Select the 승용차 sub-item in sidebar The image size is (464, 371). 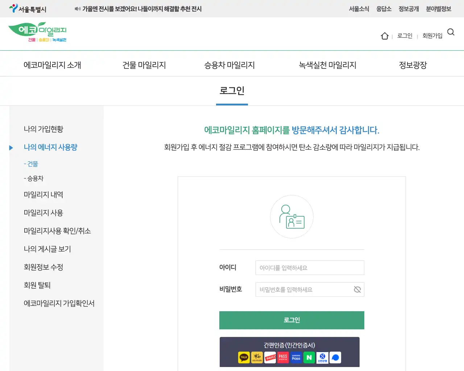pyautogui.click(x=34, y=178)
